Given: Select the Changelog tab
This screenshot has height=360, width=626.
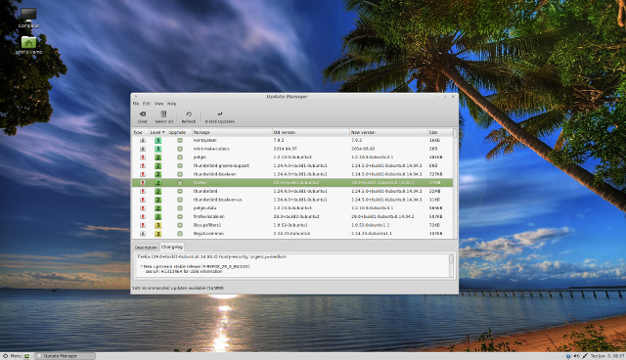Looking at the screenshot, I should pos(172,247).
